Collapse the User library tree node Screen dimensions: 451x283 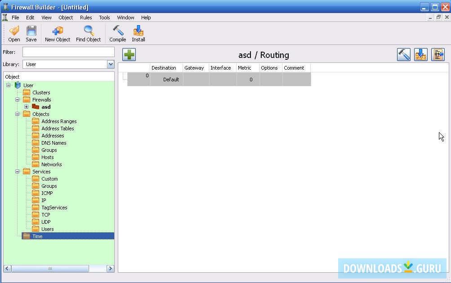[9, 85]
